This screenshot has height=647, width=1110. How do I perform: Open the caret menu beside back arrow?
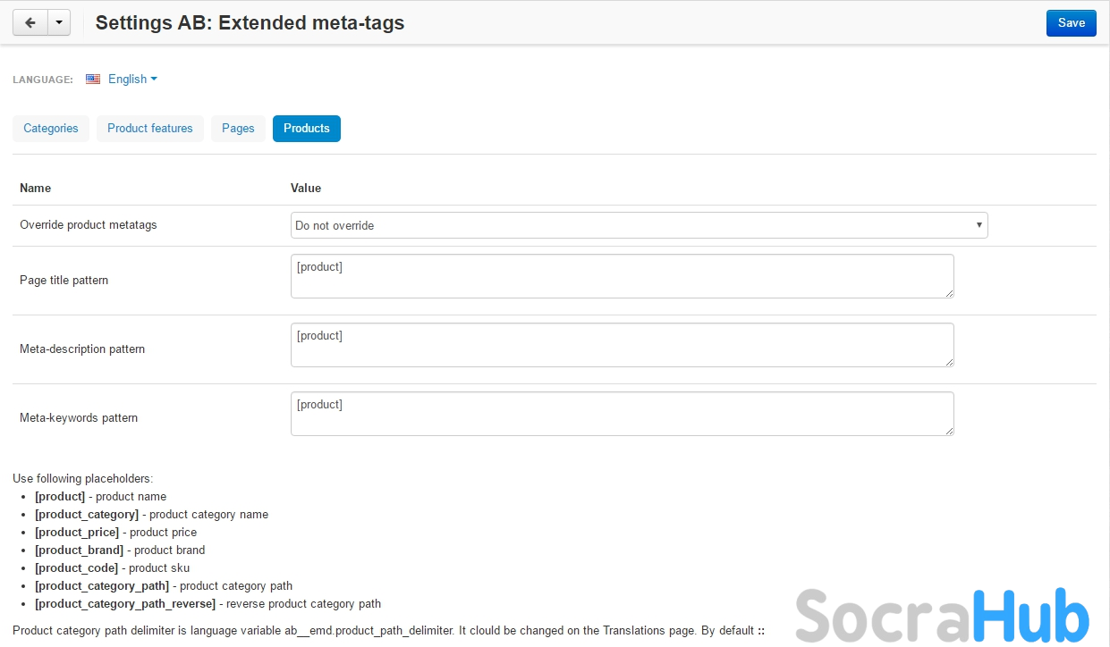pyautogui.click(x=58, y=23)
